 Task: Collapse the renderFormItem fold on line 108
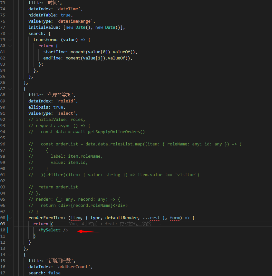click(x=9, y=218)
